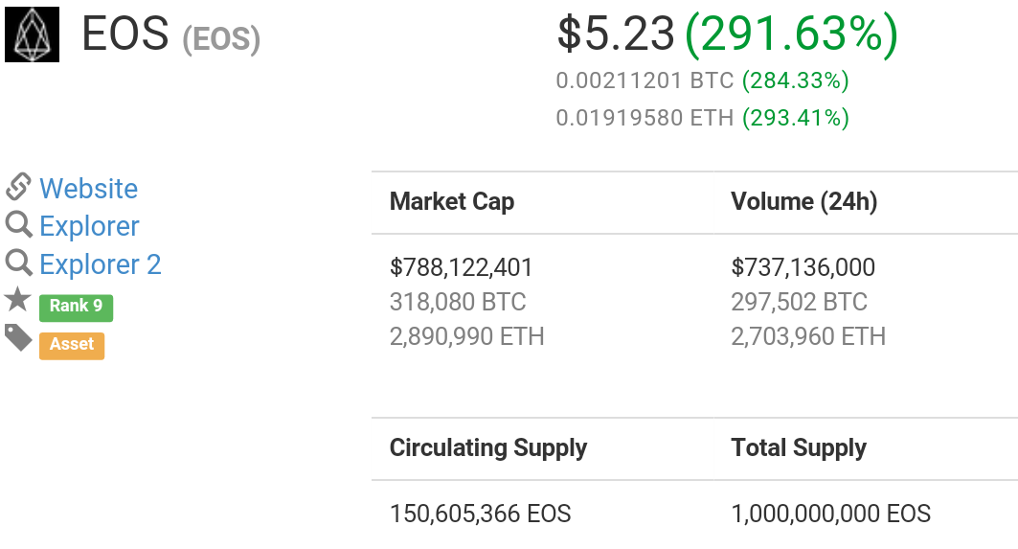Click the Volume (24h) column header
This screenshot has width=1018, height=549.
[803, 201]
